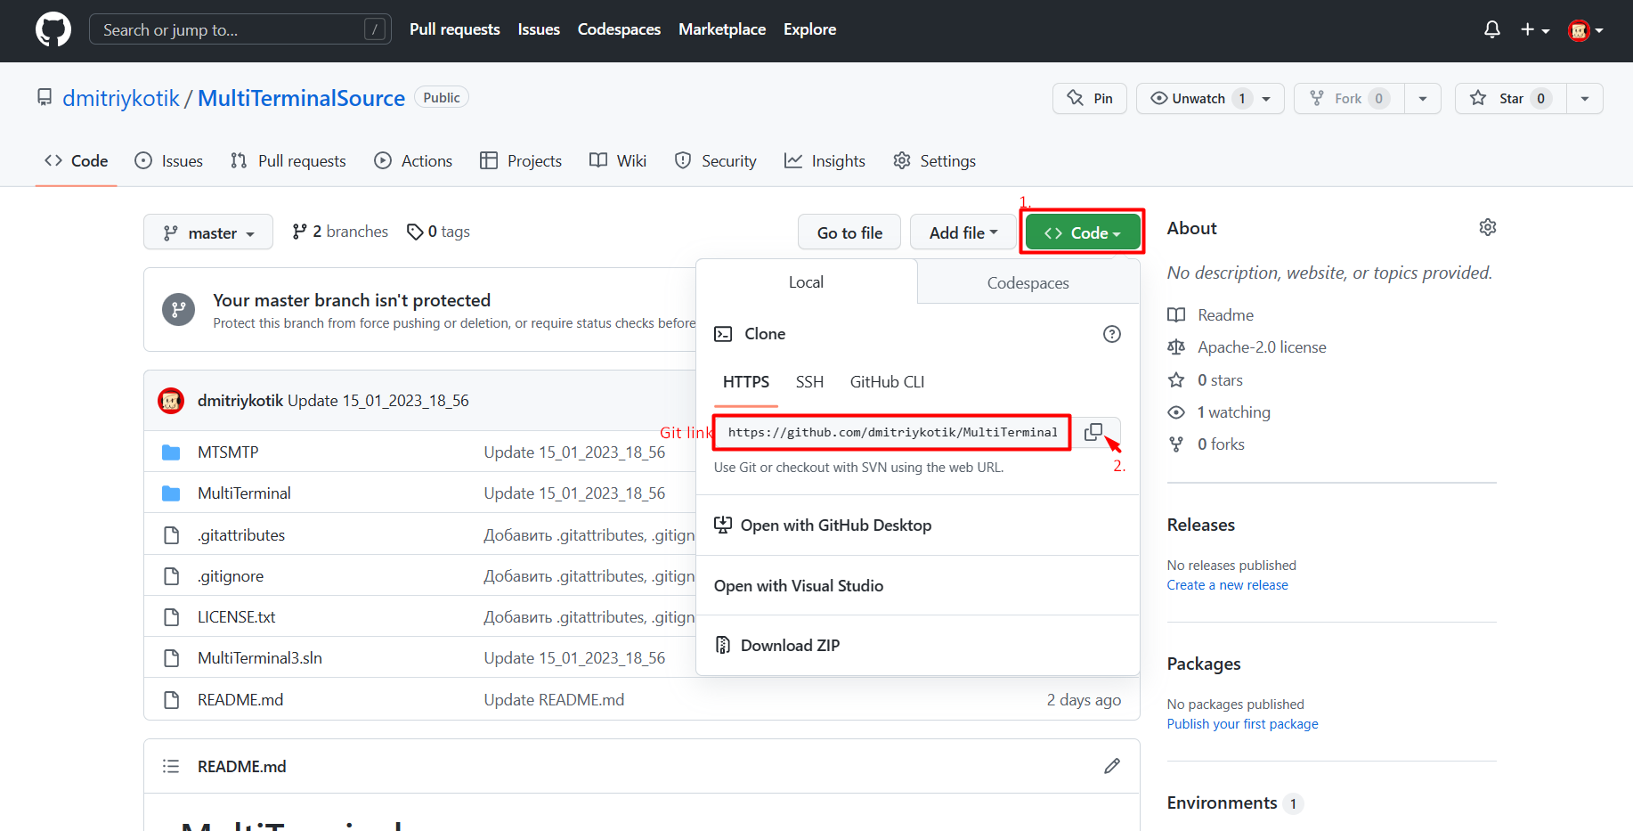The width and height of the screenshot is (1633, 831).
Task: Edit README with the pencil icon
Action: pos(1111,765)
